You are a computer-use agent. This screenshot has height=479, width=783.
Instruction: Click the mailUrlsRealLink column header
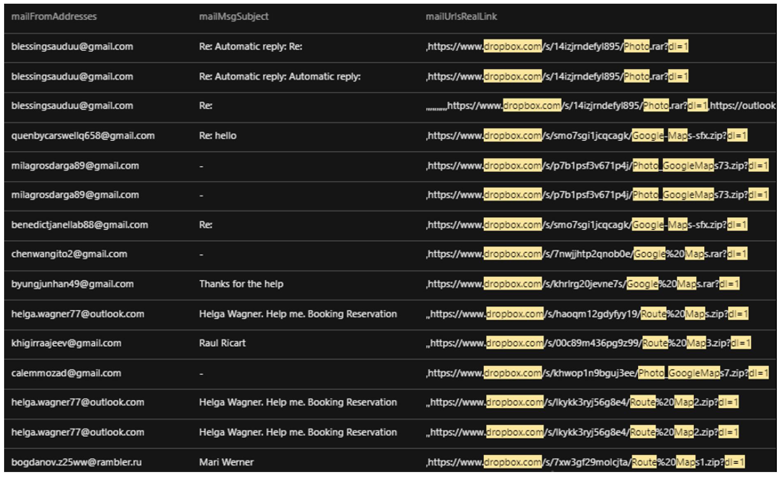point(461,17)
